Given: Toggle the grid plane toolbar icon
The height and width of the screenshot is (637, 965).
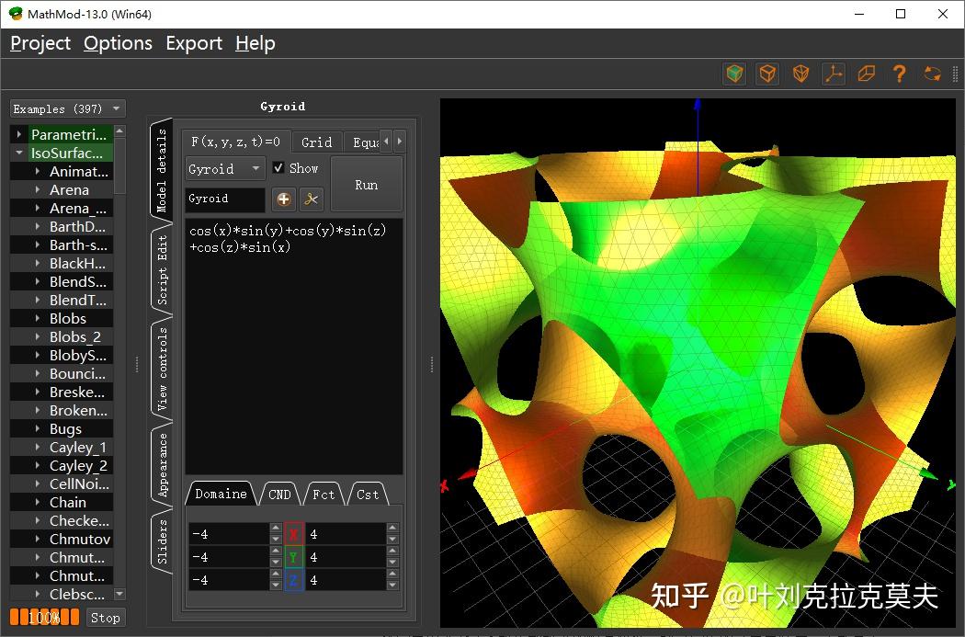Looking at the screenshot, I should 867,74.
